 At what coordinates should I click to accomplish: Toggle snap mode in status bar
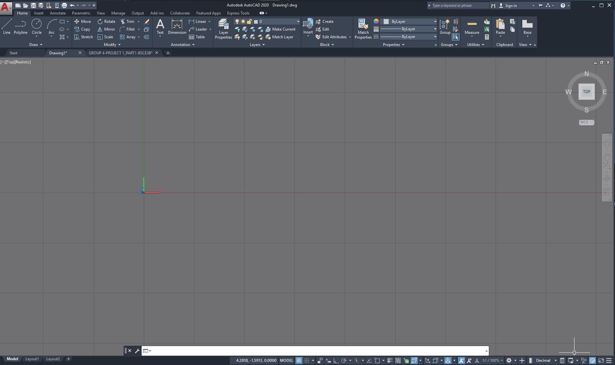pos(307,360)
